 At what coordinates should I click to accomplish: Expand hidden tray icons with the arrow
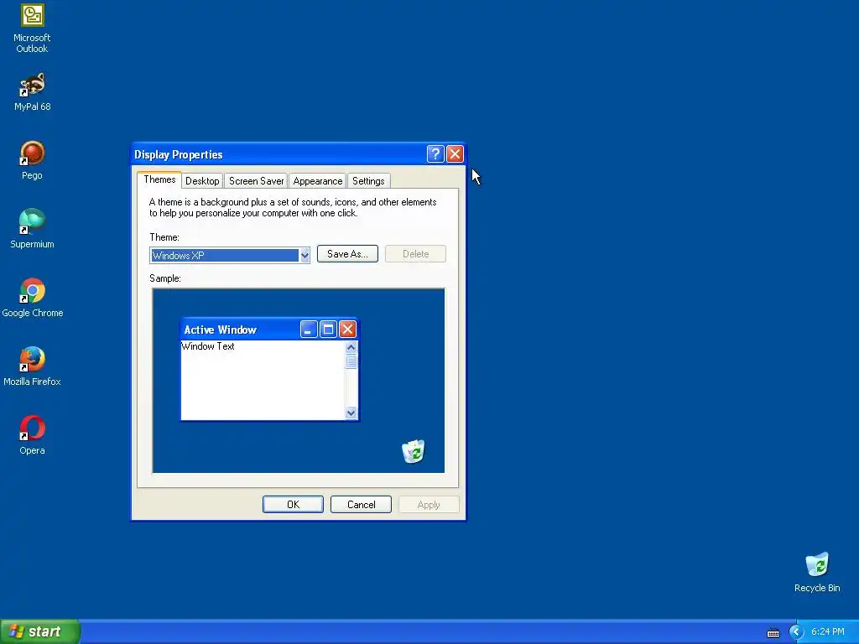796,632
